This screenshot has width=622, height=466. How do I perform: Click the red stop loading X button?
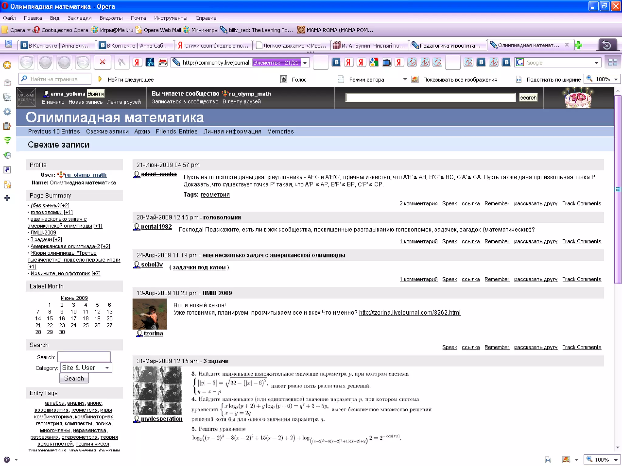pos(102,62)
